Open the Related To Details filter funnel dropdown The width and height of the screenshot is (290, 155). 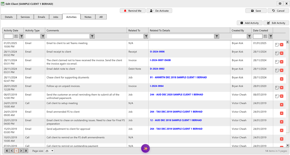[217, 36]
